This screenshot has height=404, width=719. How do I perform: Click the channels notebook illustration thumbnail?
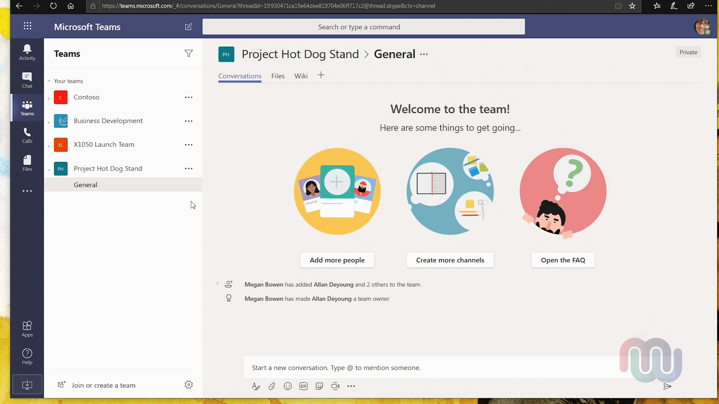[x=450, y=191]
